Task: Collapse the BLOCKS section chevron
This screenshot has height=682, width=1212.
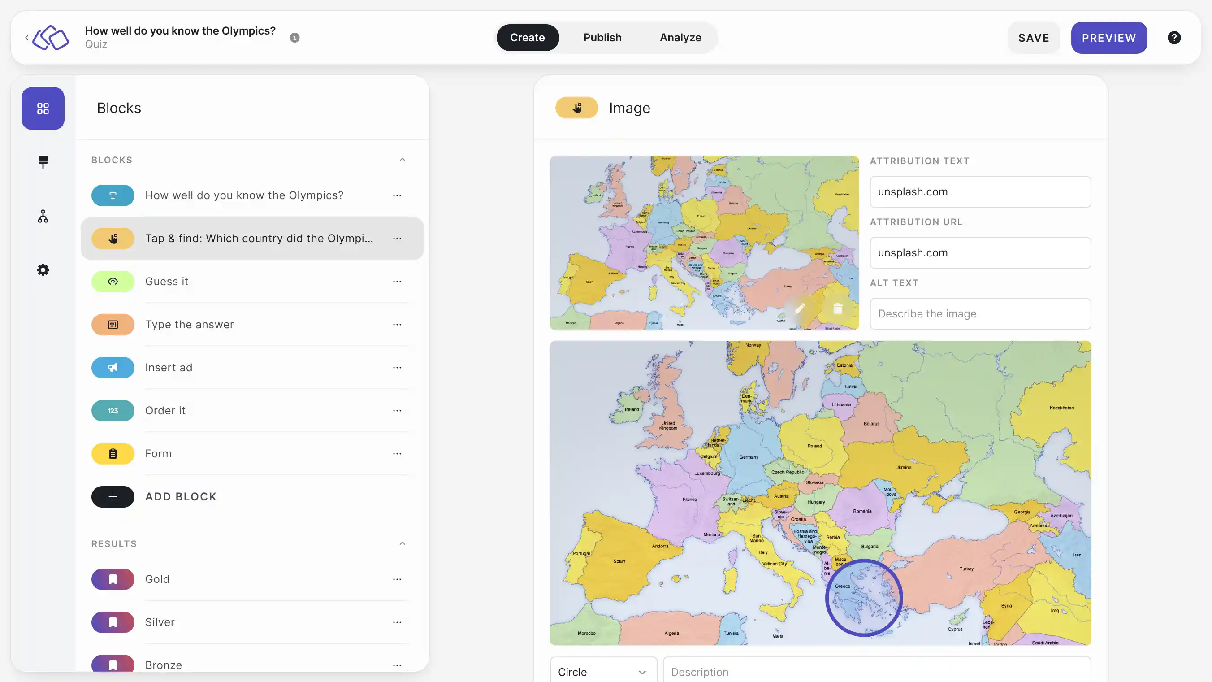Action: (x=402, y=160)
